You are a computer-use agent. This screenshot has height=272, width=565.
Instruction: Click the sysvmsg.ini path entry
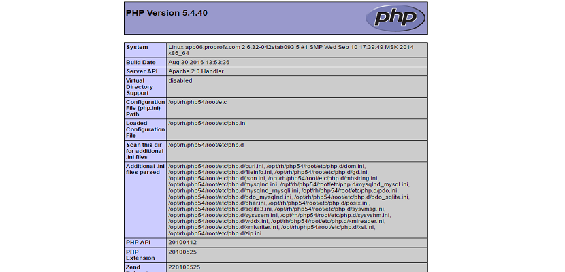[x=329, y=209]
